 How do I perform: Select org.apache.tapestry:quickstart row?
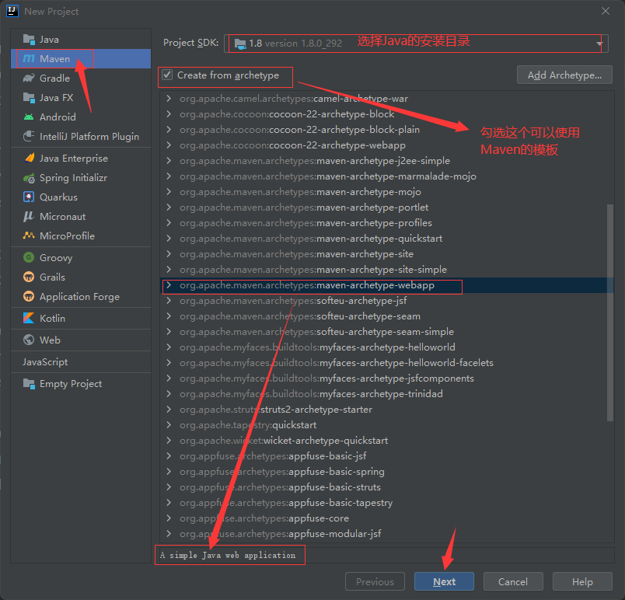386,424
